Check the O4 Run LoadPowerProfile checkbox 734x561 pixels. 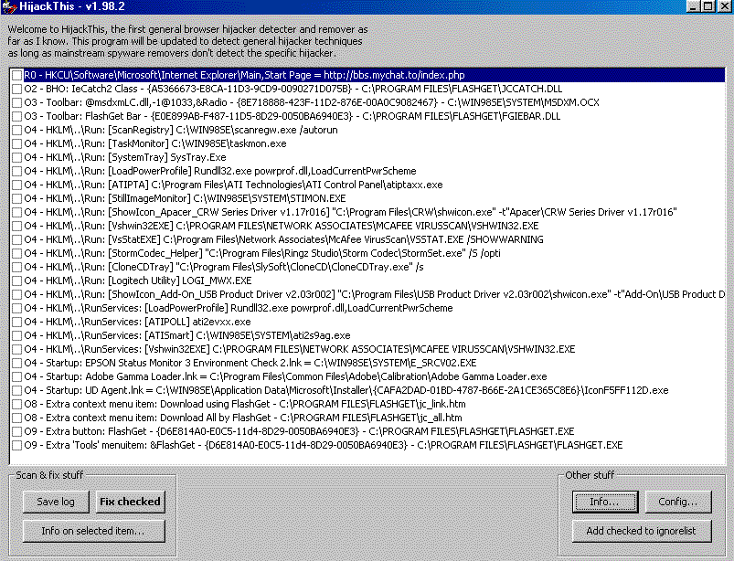point(16,171)
